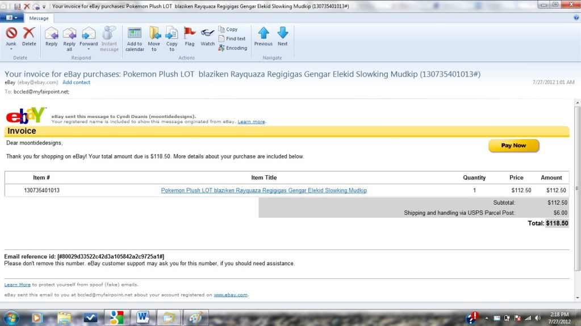The image size is (581, 326).
Task: Choose Reply all in ribbon
Action: pyautogui.click(x=69, y=39)
